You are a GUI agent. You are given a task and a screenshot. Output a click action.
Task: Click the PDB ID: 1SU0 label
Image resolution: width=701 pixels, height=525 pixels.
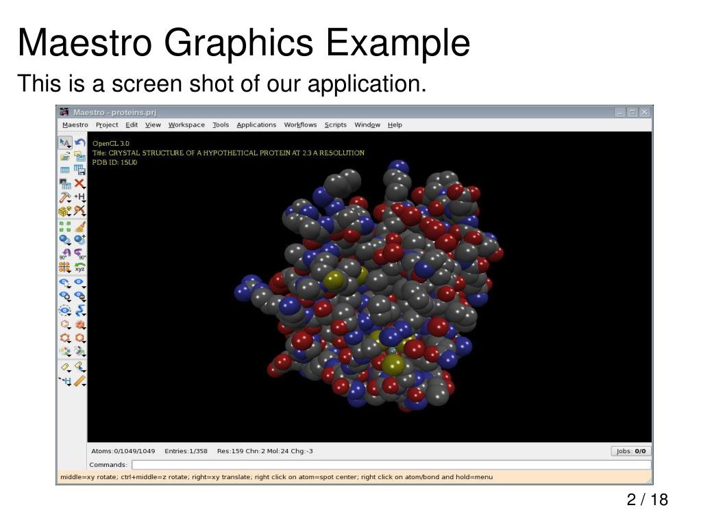(115, 162)
